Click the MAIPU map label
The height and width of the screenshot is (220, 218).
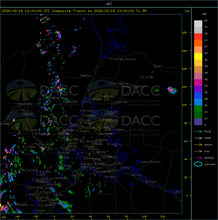point(72,143)
